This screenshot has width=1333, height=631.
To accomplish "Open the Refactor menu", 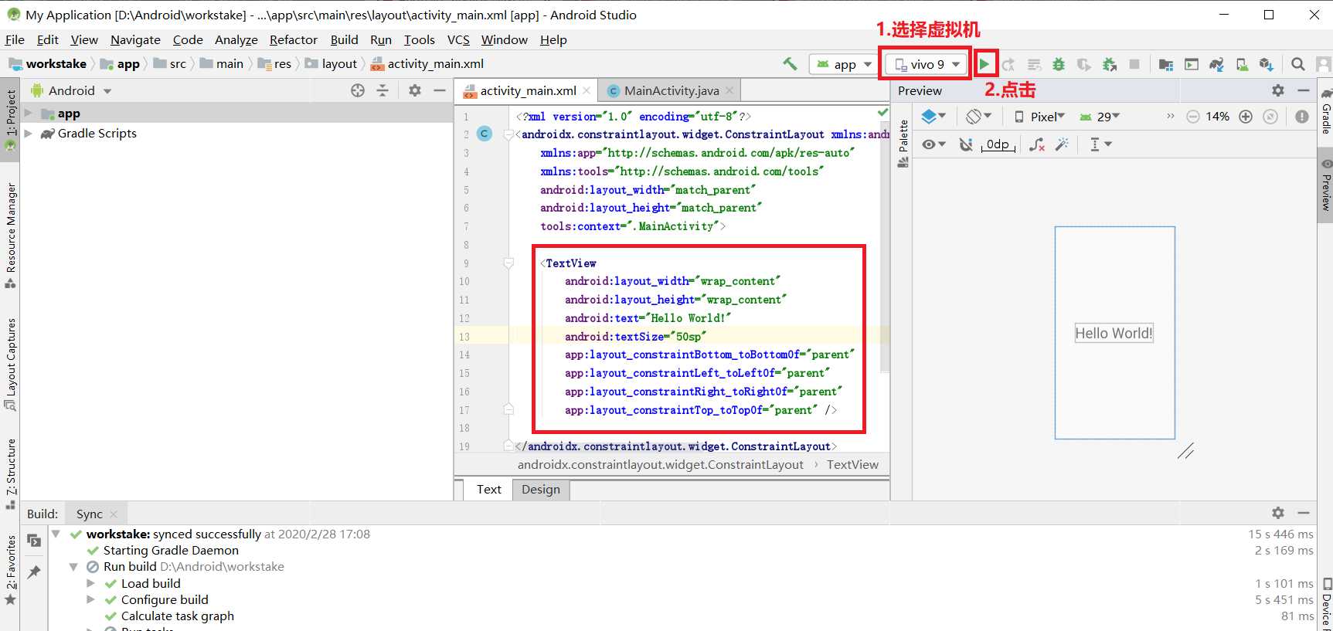I will pos(293,39).
